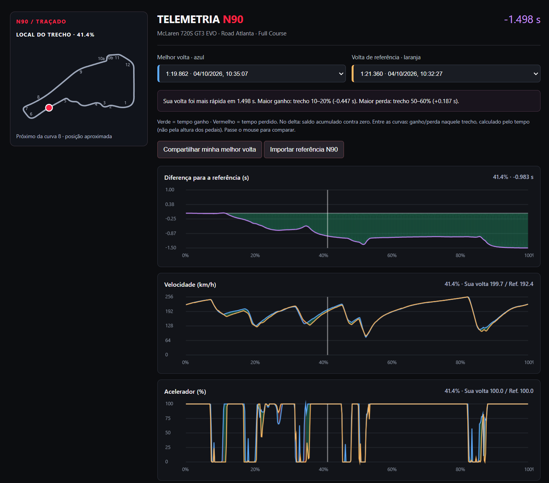Click the TELEMETRIA N90 title
The width and height of the screenshot is (549, 483).
[200, 19]
